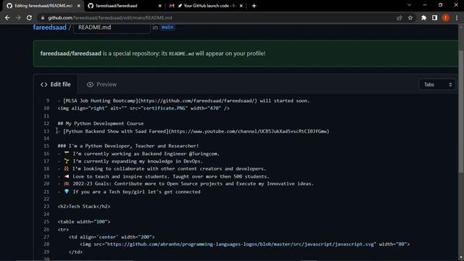Click the Python Backend Show YouTube line
Viewport: 464px width, 261px height.
[194, 131]
